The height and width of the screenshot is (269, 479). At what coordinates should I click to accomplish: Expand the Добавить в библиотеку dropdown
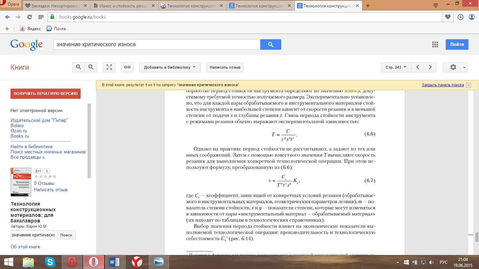pyautogui.click(x=170, y=67)
